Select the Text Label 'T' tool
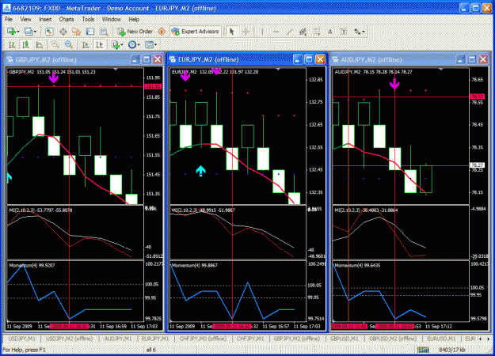 tap(344, 32)
